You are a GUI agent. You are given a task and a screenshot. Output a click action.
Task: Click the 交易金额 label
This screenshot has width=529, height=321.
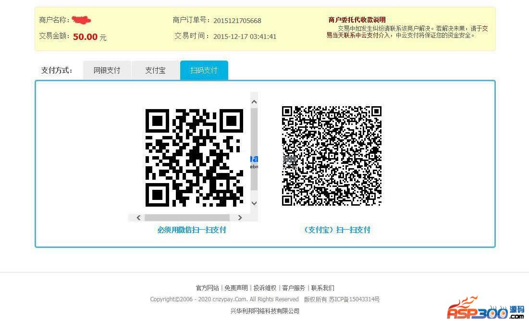(x=54, y=36)
